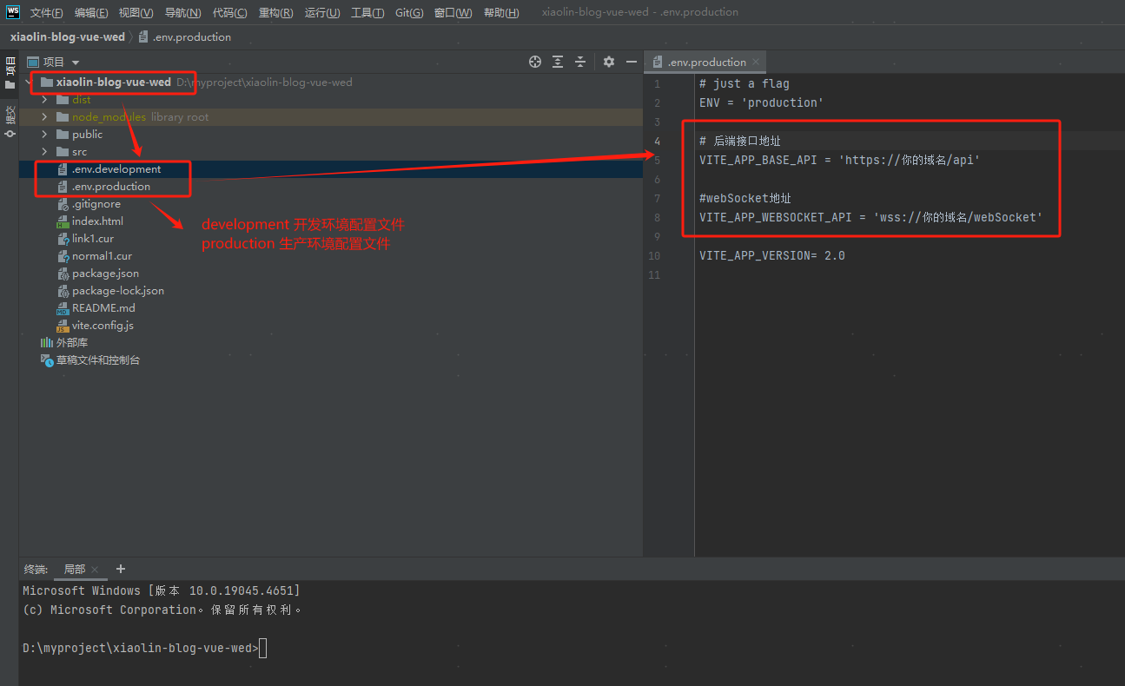Image resolution: width=1125 pixels, height=686 pixels.
Task: Expand the dist folder arrow
Action: [x=45, y=100]
